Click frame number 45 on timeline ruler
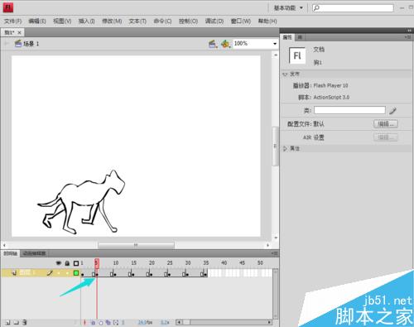414x327 pixels. tap(242, 263)
